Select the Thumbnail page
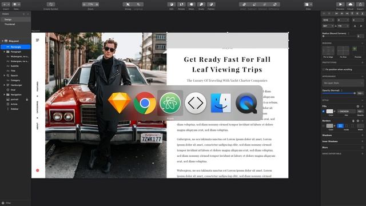366x206 pixels. (x=15, y=24)
